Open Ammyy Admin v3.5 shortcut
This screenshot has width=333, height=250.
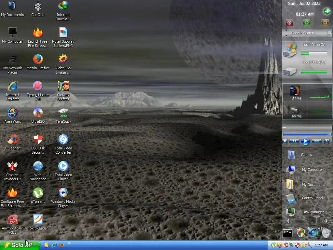[13, 225]
